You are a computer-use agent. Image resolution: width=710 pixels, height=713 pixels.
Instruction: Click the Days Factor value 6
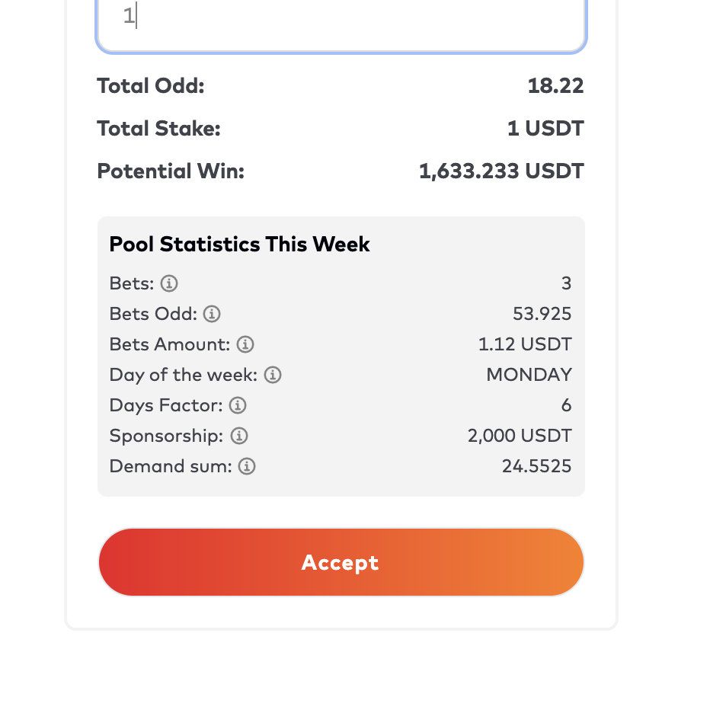566,405
